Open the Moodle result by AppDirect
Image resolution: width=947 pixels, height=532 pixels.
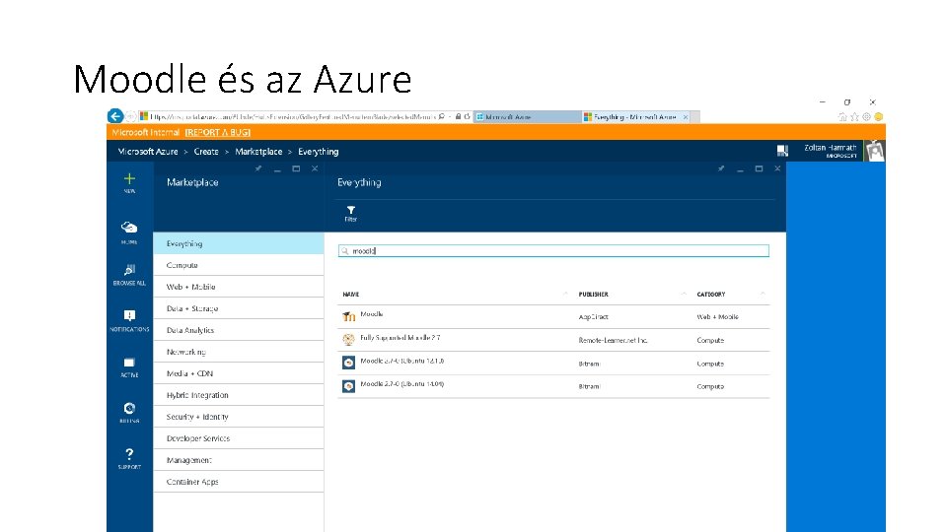point(372,315)
